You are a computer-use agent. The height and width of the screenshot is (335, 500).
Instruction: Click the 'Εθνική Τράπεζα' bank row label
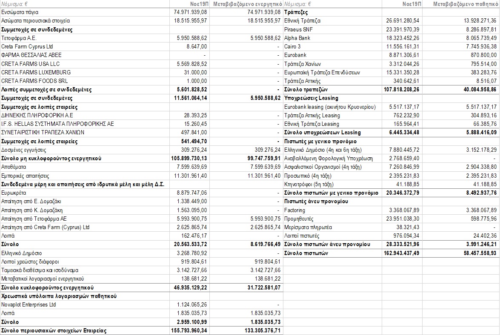pyautogui.click(x=302, y=21)
